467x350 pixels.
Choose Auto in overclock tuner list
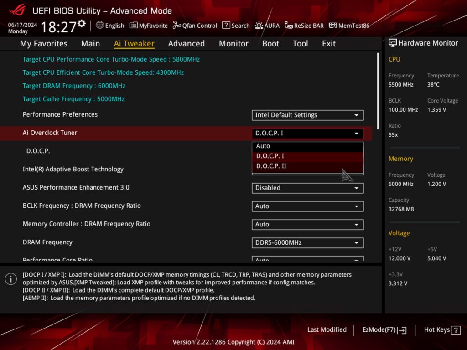[308, 146]
